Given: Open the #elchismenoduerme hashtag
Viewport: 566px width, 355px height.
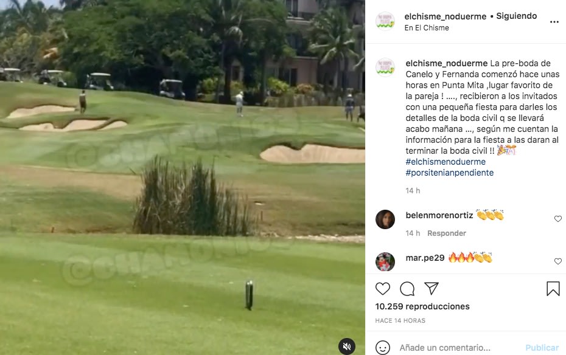Looking at the screenshot, I should click(x=445, y=162).
